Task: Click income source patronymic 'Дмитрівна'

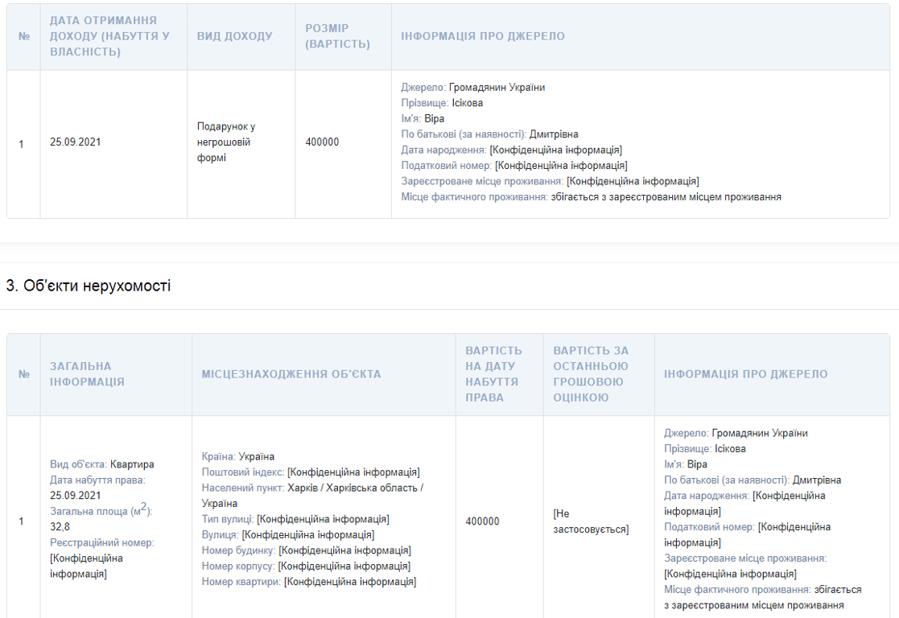Action: 554,134
